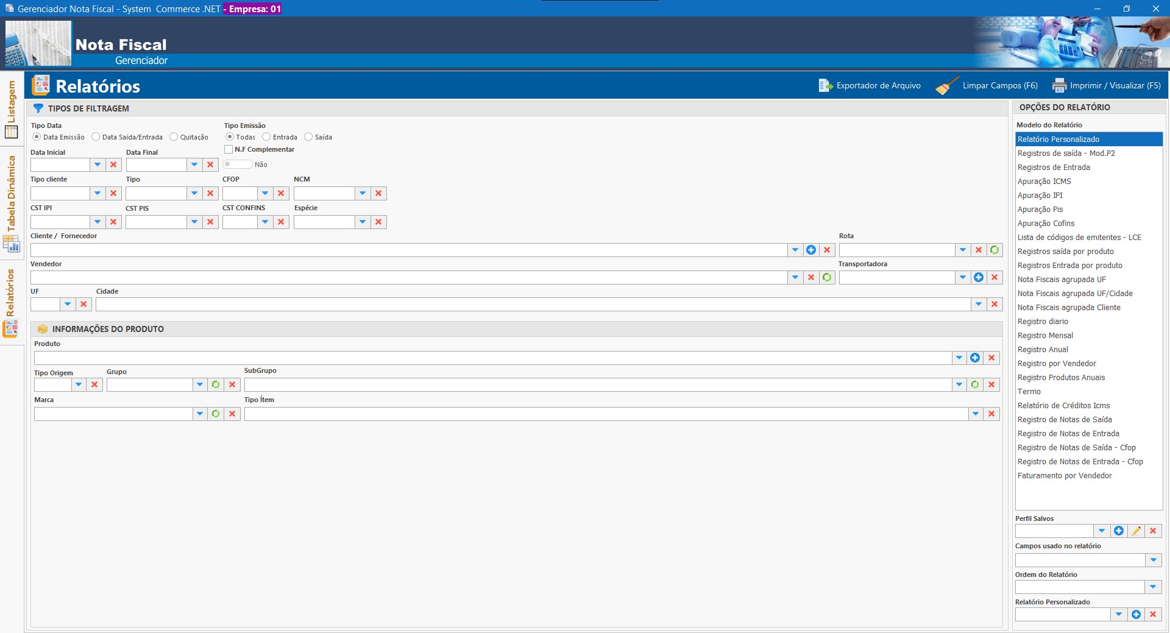This screenshot has height=633, width=1170.
Task: Click the Exportador de Arquivo icon
Action: 825,86
